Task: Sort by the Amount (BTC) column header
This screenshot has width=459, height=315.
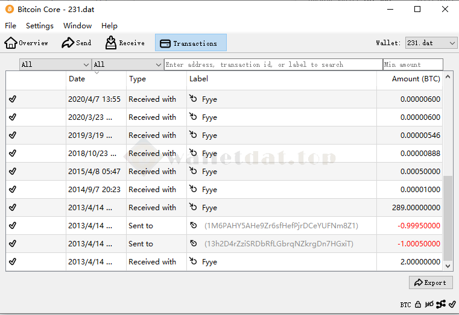Action: [x=416, y=79]
